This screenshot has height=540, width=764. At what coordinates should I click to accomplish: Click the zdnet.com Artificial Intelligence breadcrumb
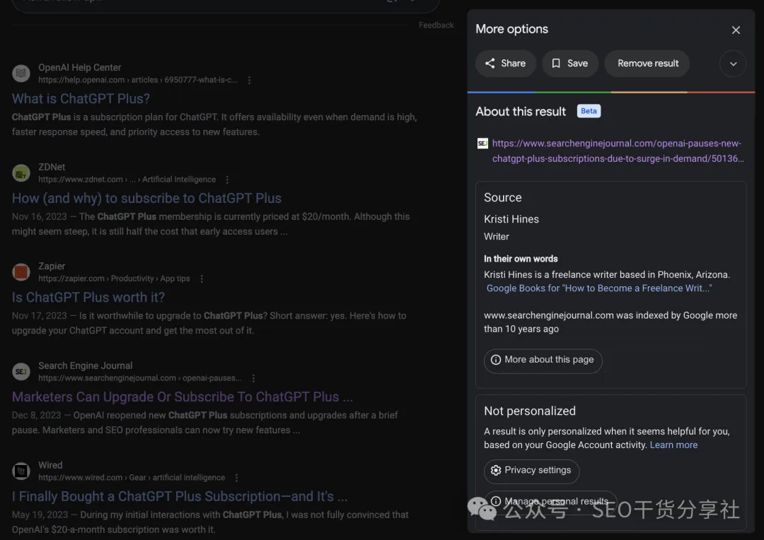coord(127,180)
